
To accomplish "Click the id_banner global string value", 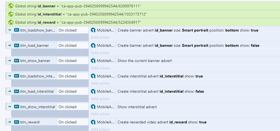I will click(x=100, y=6).
